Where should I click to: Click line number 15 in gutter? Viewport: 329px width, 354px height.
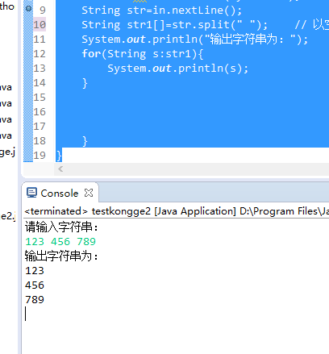coord(40,98)
